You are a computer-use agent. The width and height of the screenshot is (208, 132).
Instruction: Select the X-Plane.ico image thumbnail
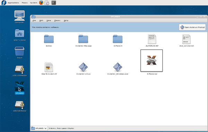pos(151,60)
